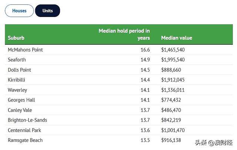This screenshot has height=150, width=237.
Task: Click the $1,995,540 Seaforth value
Action: [x=173, y=60]
